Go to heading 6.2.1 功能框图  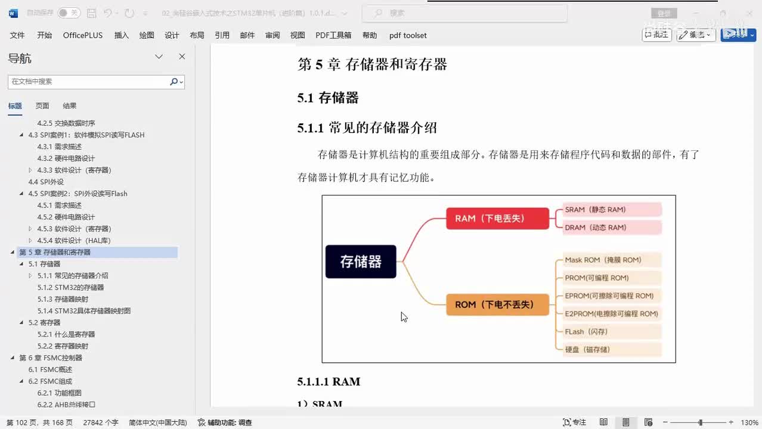pos(59,393)
